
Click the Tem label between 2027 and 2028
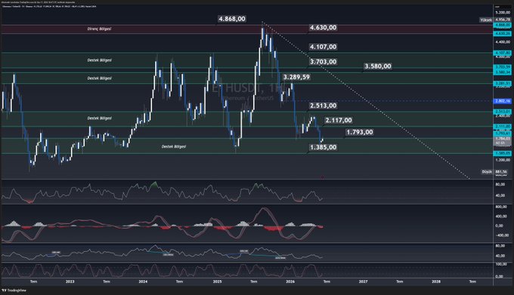(400, 281)
